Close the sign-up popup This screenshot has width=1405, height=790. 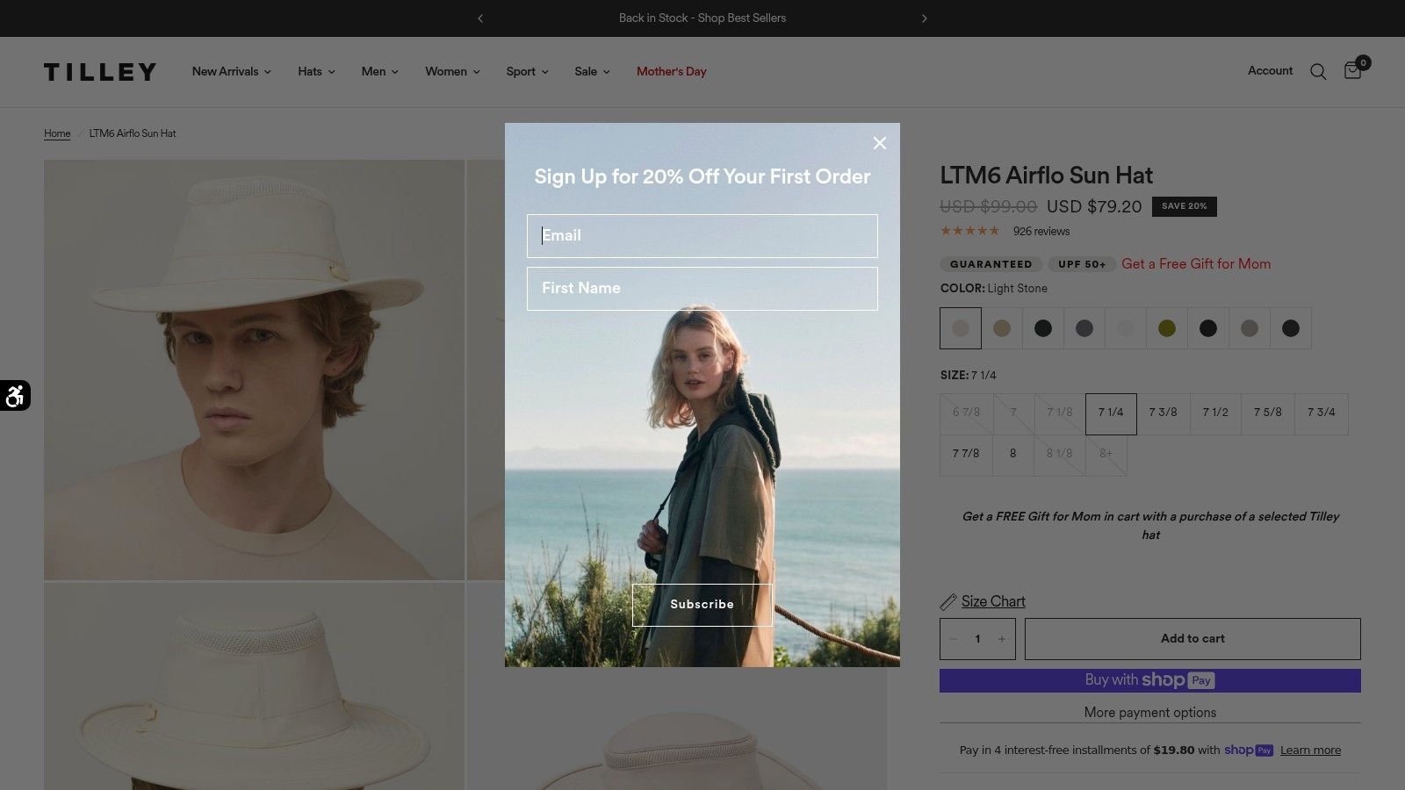(x=880, y=143)
